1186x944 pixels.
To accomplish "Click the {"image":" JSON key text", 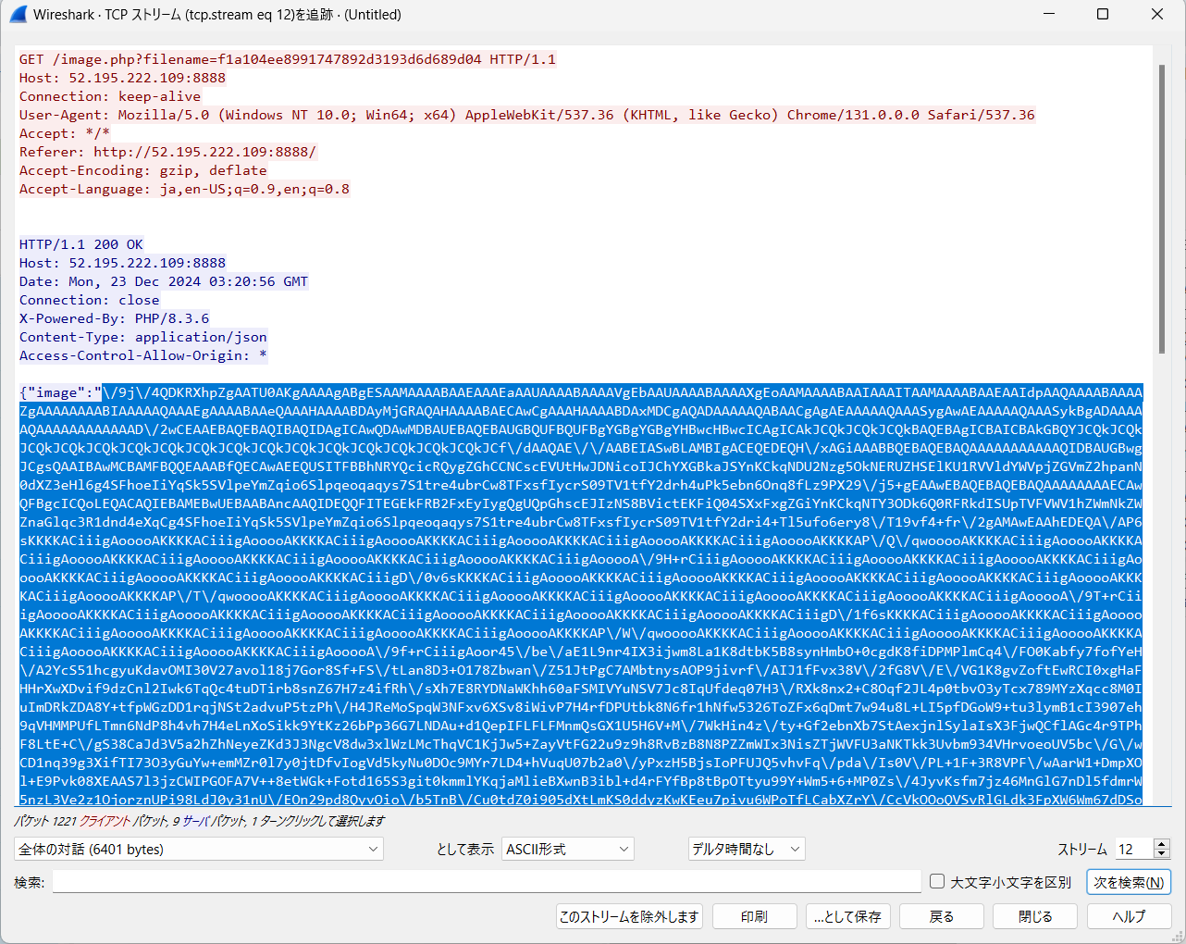I will 61,392.
